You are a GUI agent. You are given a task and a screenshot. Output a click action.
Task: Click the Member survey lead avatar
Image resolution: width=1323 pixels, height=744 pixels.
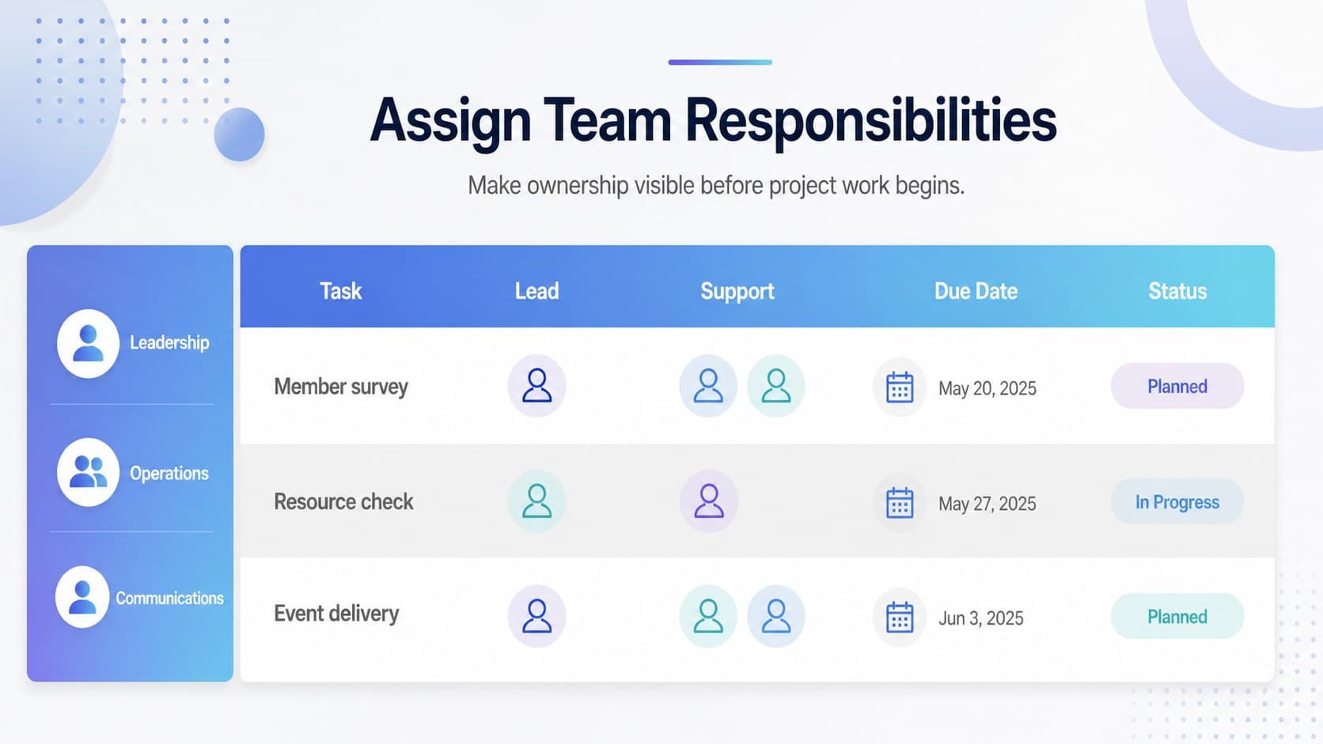click(536, 386)
